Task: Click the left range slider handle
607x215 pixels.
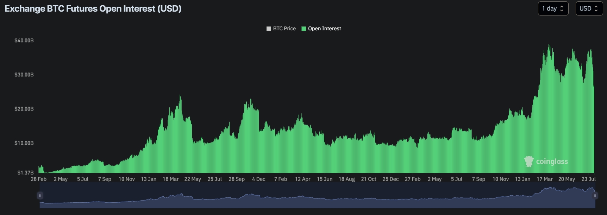Action: pos(40,196)
